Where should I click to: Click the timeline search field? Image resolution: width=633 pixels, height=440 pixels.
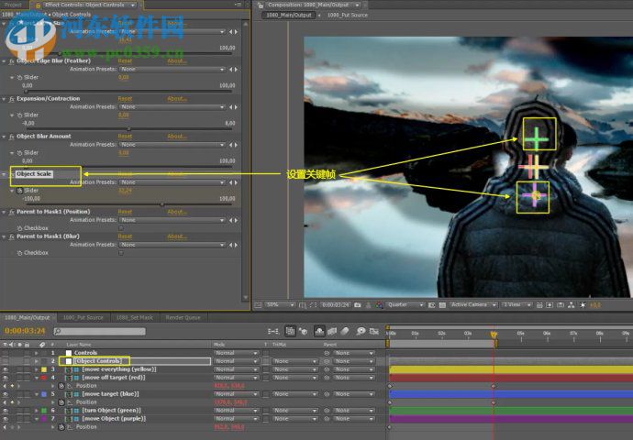[x=100, y=332]
